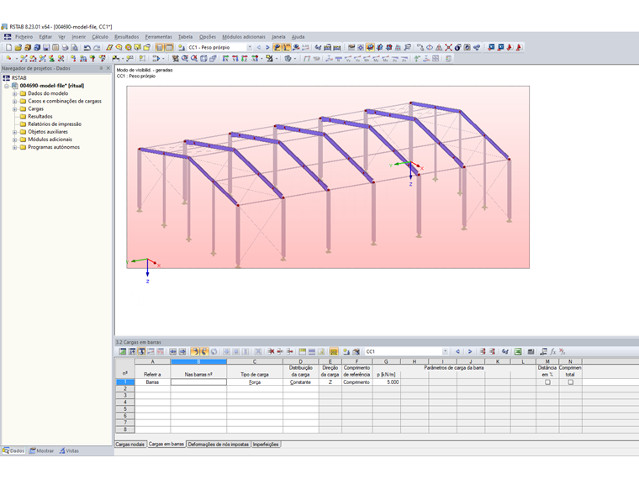Image resolution: width=639 pixels, height=479 pixels.
Task: Expand the 'Objetos auxiliares' tree folder
Action: [x=14, y=132]
